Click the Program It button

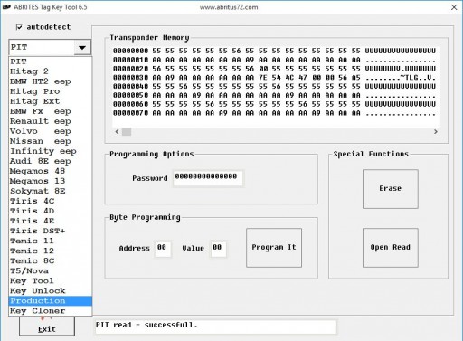click(274, 248)
